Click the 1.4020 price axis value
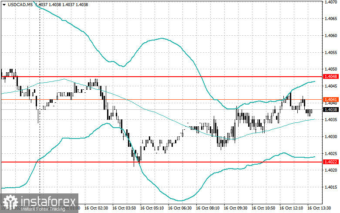Viewport: 340px width, 213px height. pyautogui.click(x=331, y=170)
